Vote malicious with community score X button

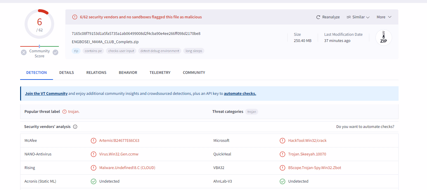24,52
